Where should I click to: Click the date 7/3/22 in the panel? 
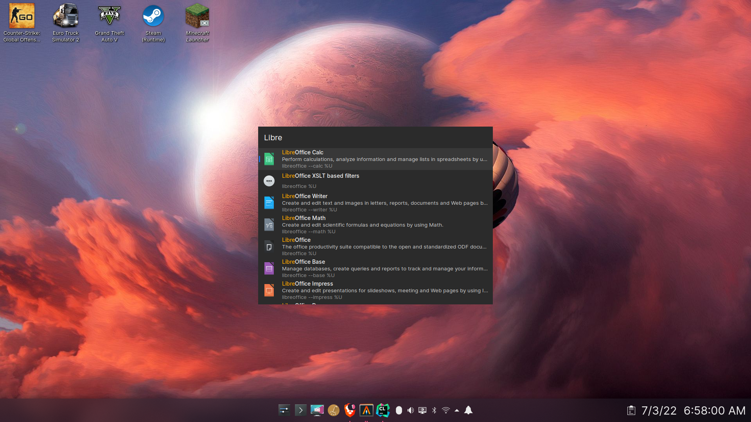659,411
